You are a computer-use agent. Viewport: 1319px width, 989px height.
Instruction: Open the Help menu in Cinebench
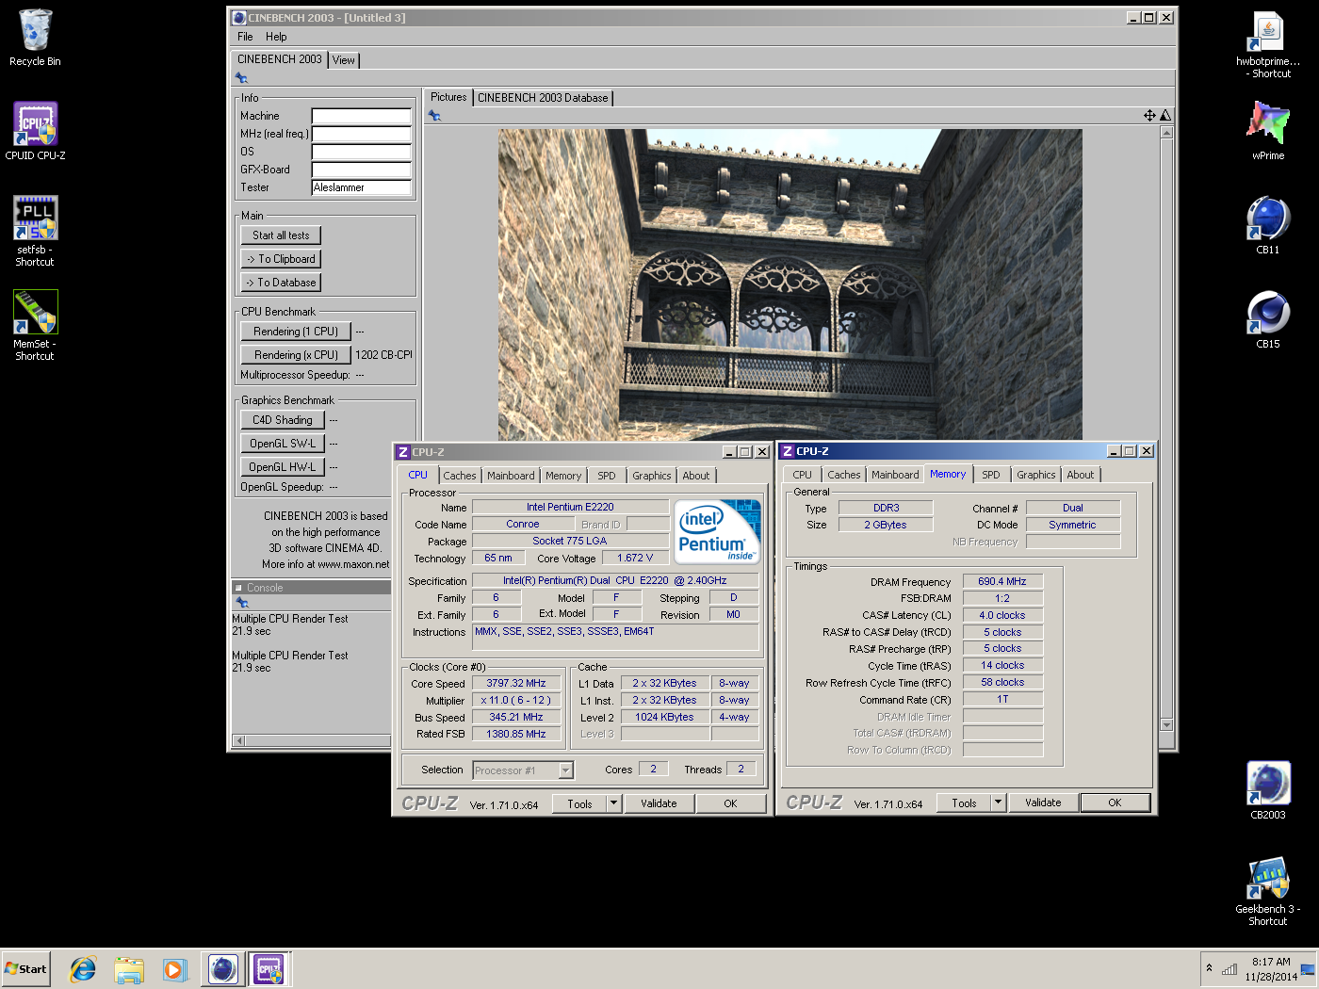(276, 37)
